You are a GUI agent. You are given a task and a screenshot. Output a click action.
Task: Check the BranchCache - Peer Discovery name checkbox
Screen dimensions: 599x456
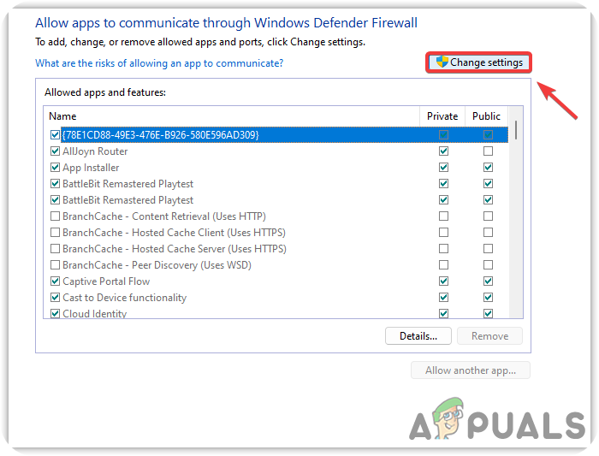click(55, 265)
